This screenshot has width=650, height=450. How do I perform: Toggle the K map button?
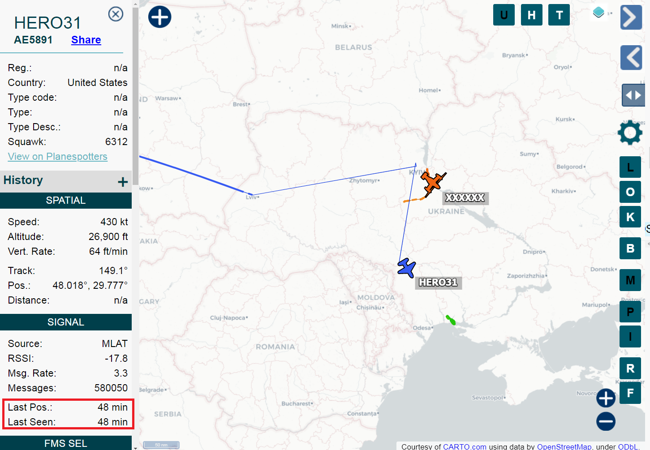pyautogui.click(x=630, y=217)
